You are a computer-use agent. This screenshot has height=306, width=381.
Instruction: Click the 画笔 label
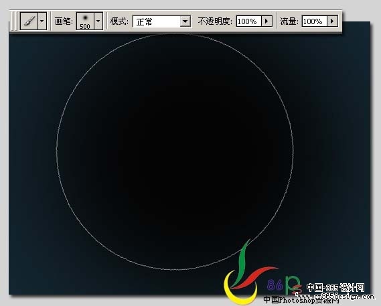pos(64,21)
